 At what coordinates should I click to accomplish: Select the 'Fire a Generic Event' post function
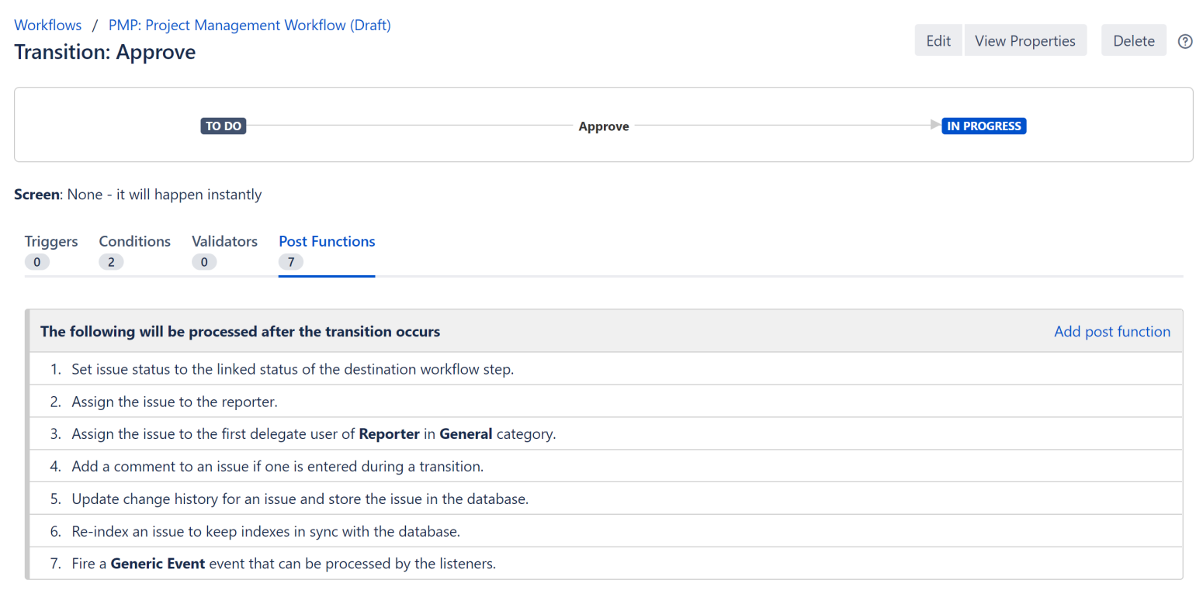point(283,564)
